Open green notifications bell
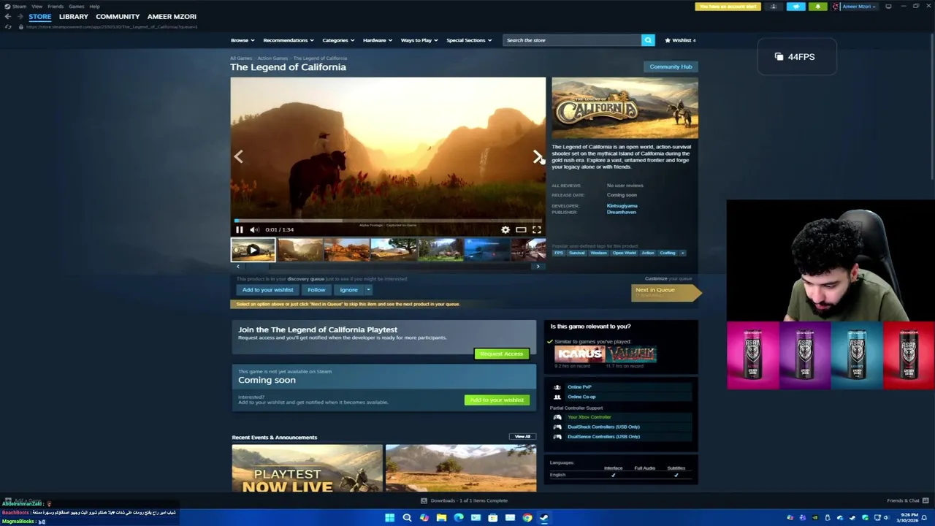 click(x=818, y=7)
